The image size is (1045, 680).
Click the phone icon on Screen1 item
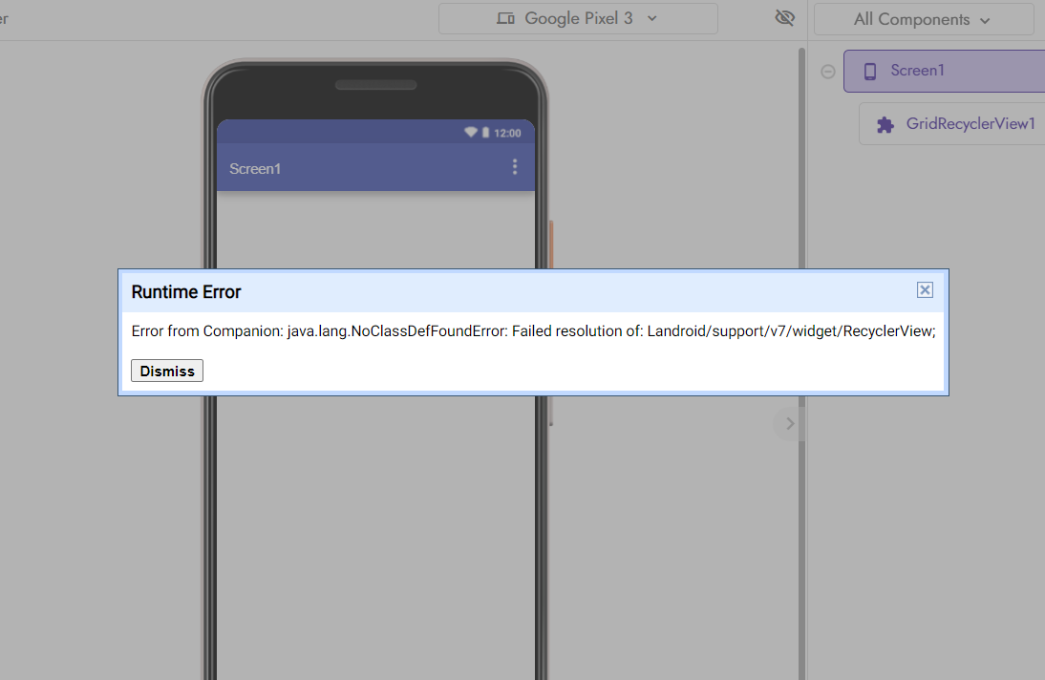[x=870, y=72]
